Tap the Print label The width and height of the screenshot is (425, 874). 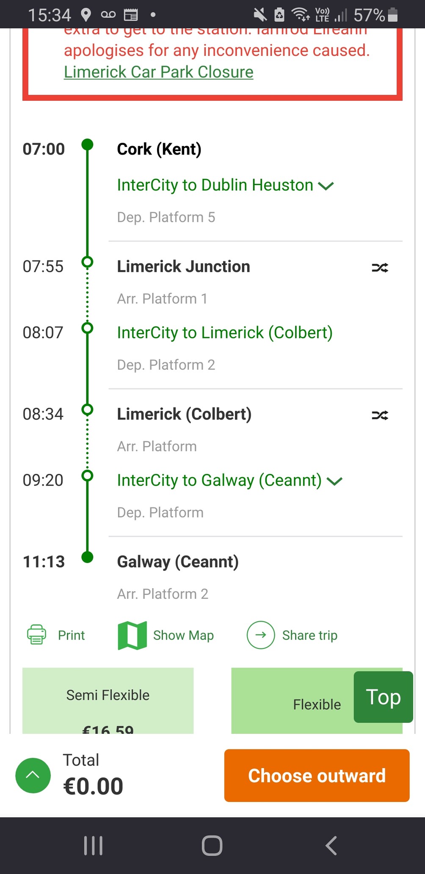click(x=71, y=635)
